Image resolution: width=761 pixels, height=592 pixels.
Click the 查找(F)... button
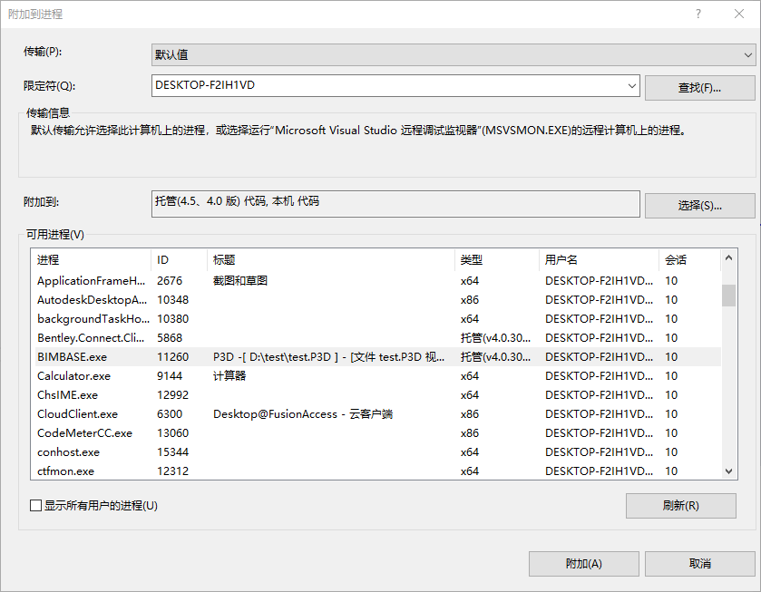(699, 88)
